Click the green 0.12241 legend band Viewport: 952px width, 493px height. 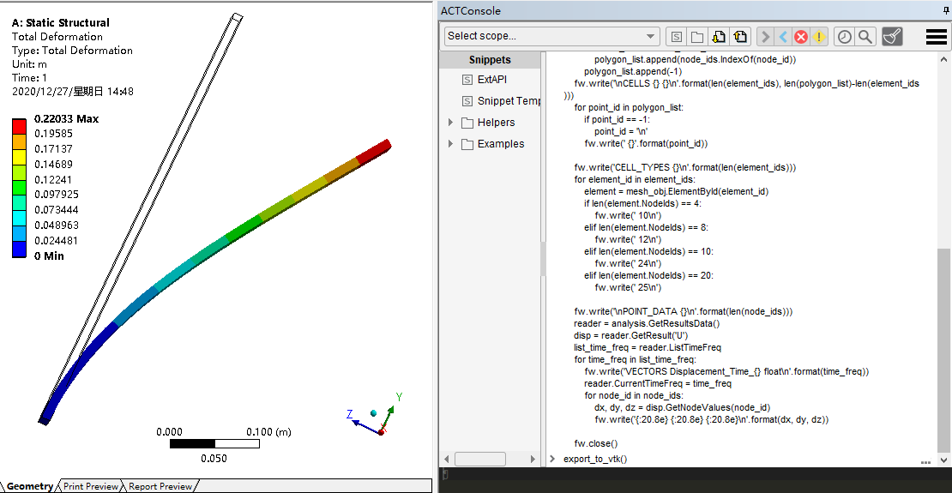20,187
